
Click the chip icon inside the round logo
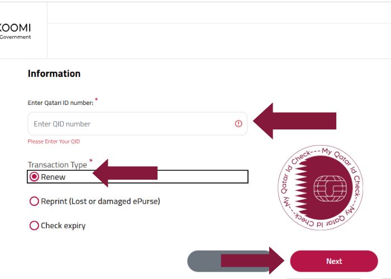pos(330,189)
